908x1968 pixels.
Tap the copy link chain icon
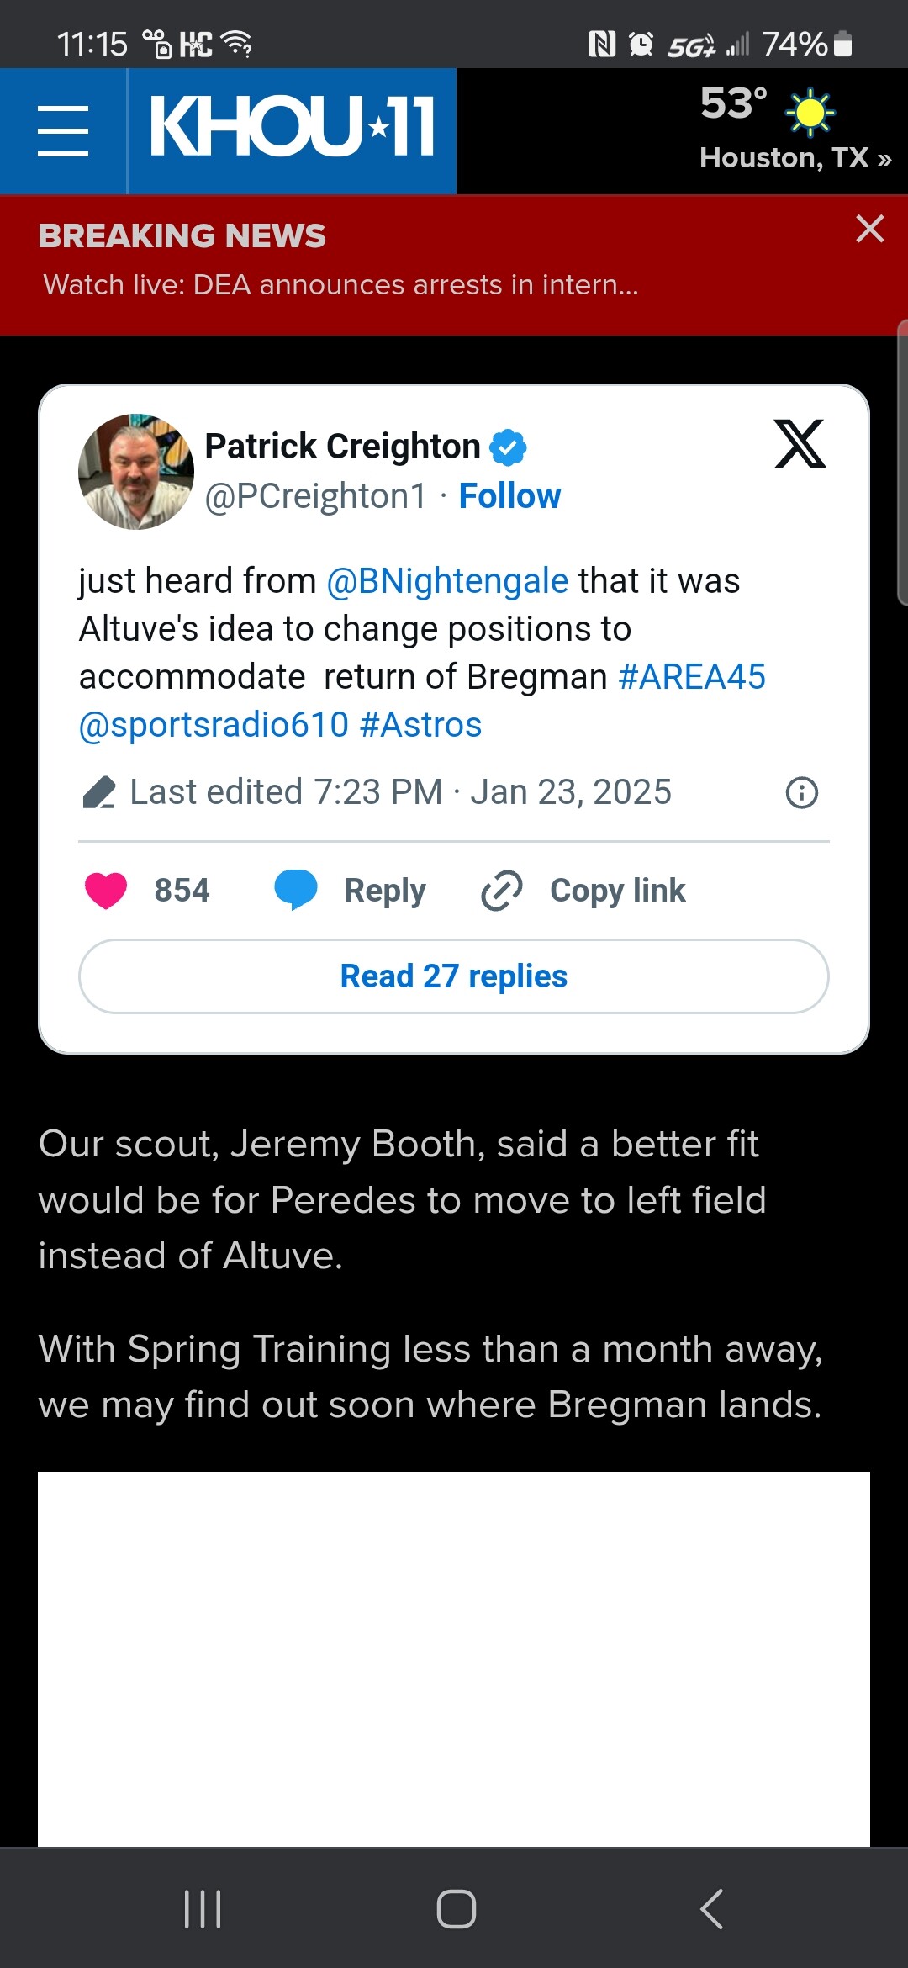502,891
